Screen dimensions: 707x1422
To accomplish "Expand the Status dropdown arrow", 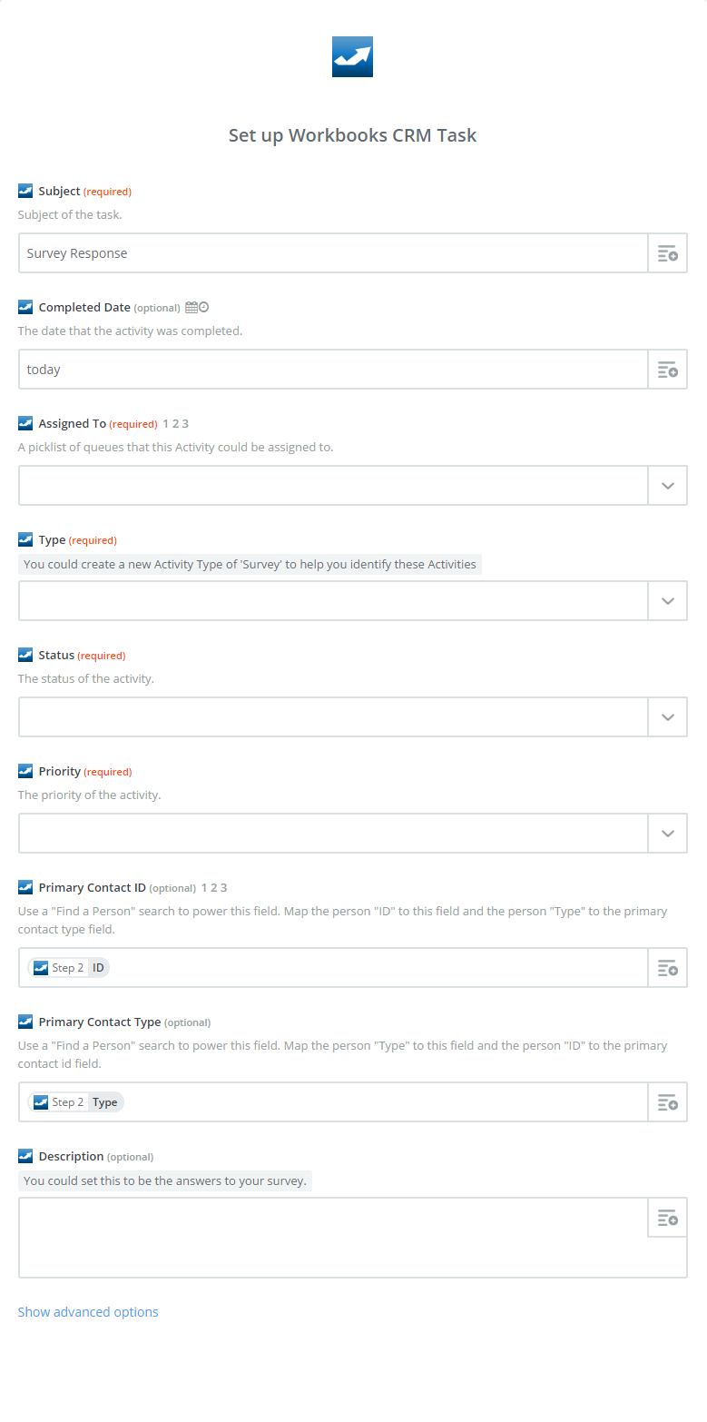I will pyautogui.click(x=667, y=717).
